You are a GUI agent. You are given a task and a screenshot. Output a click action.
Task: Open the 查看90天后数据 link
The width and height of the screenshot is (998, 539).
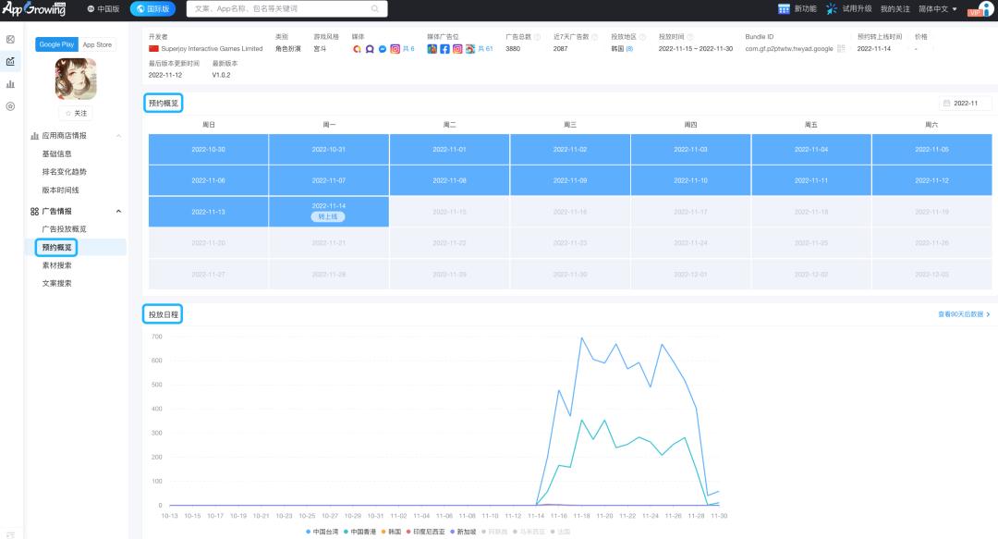click(x=963, y=314)
